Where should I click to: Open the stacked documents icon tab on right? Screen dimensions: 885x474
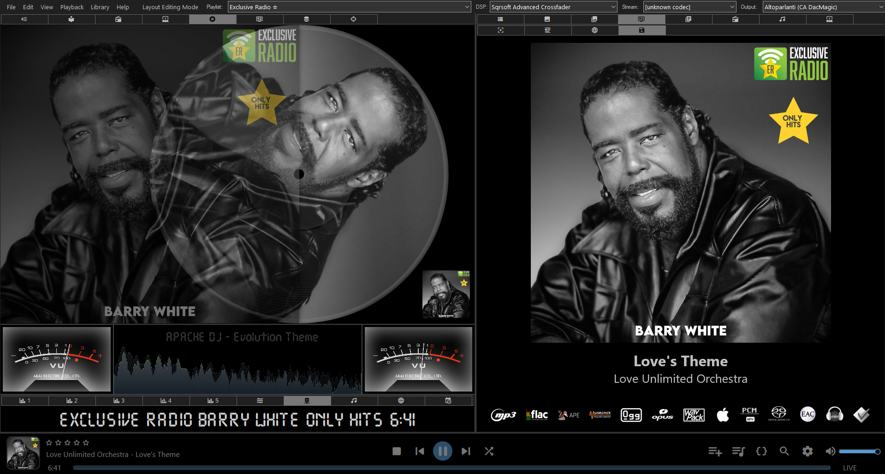click(689, 19)
